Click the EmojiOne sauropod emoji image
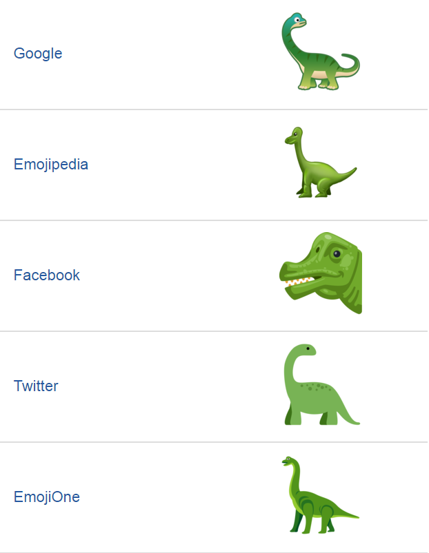429x553 pixels. click(319, 495)
